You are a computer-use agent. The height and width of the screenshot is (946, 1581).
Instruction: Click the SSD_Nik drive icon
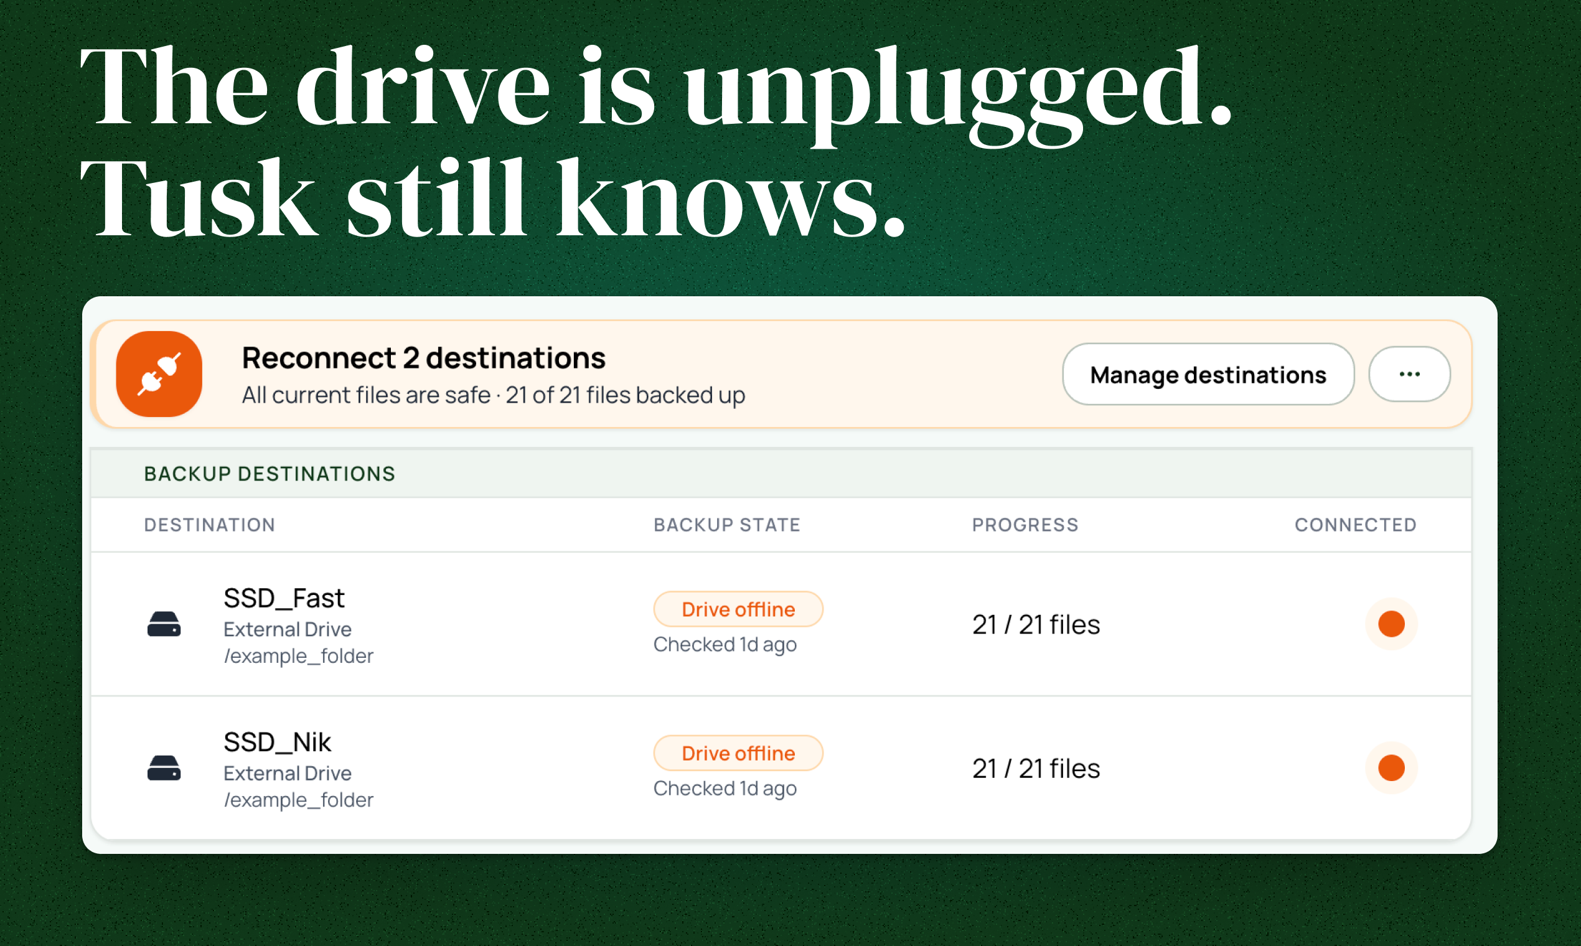pos(164,768)
